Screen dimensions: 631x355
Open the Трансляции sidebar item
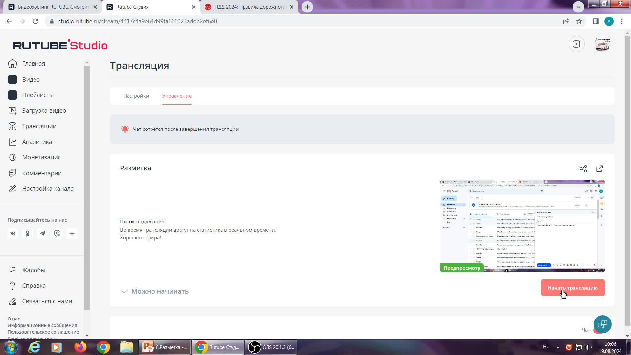point(39,126)
